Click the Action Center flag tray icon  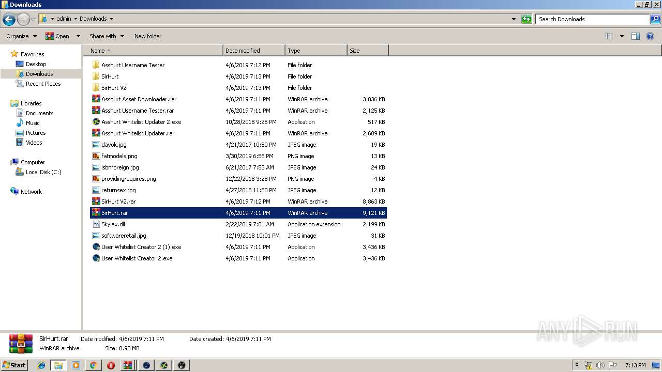tap(613, 365)
